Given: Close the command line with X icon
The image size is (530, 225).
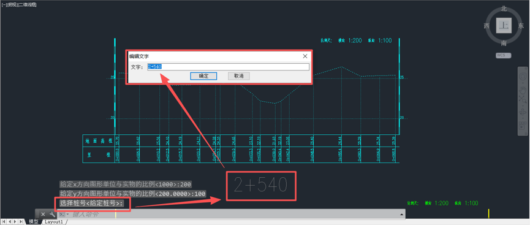Looking at the screenshot, I should pyautogui.click(x=43, y=214).
